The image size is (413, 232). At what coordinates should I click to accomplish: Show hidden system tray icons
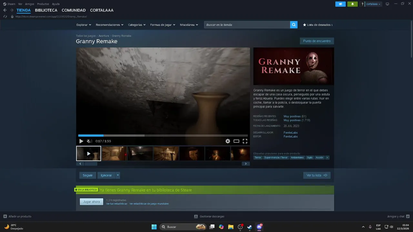(x=363, y=227)
